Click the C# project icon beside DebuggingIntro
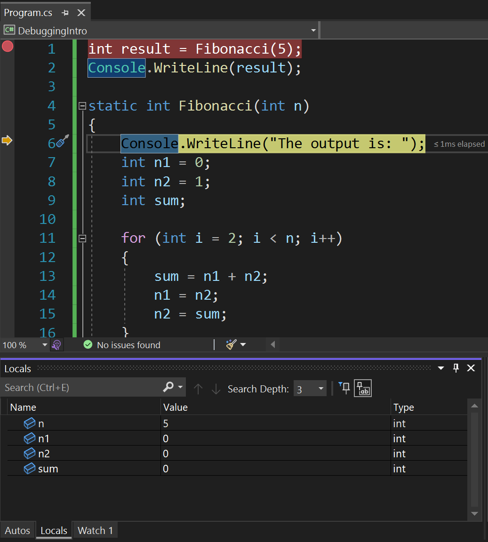 (9, 30)
